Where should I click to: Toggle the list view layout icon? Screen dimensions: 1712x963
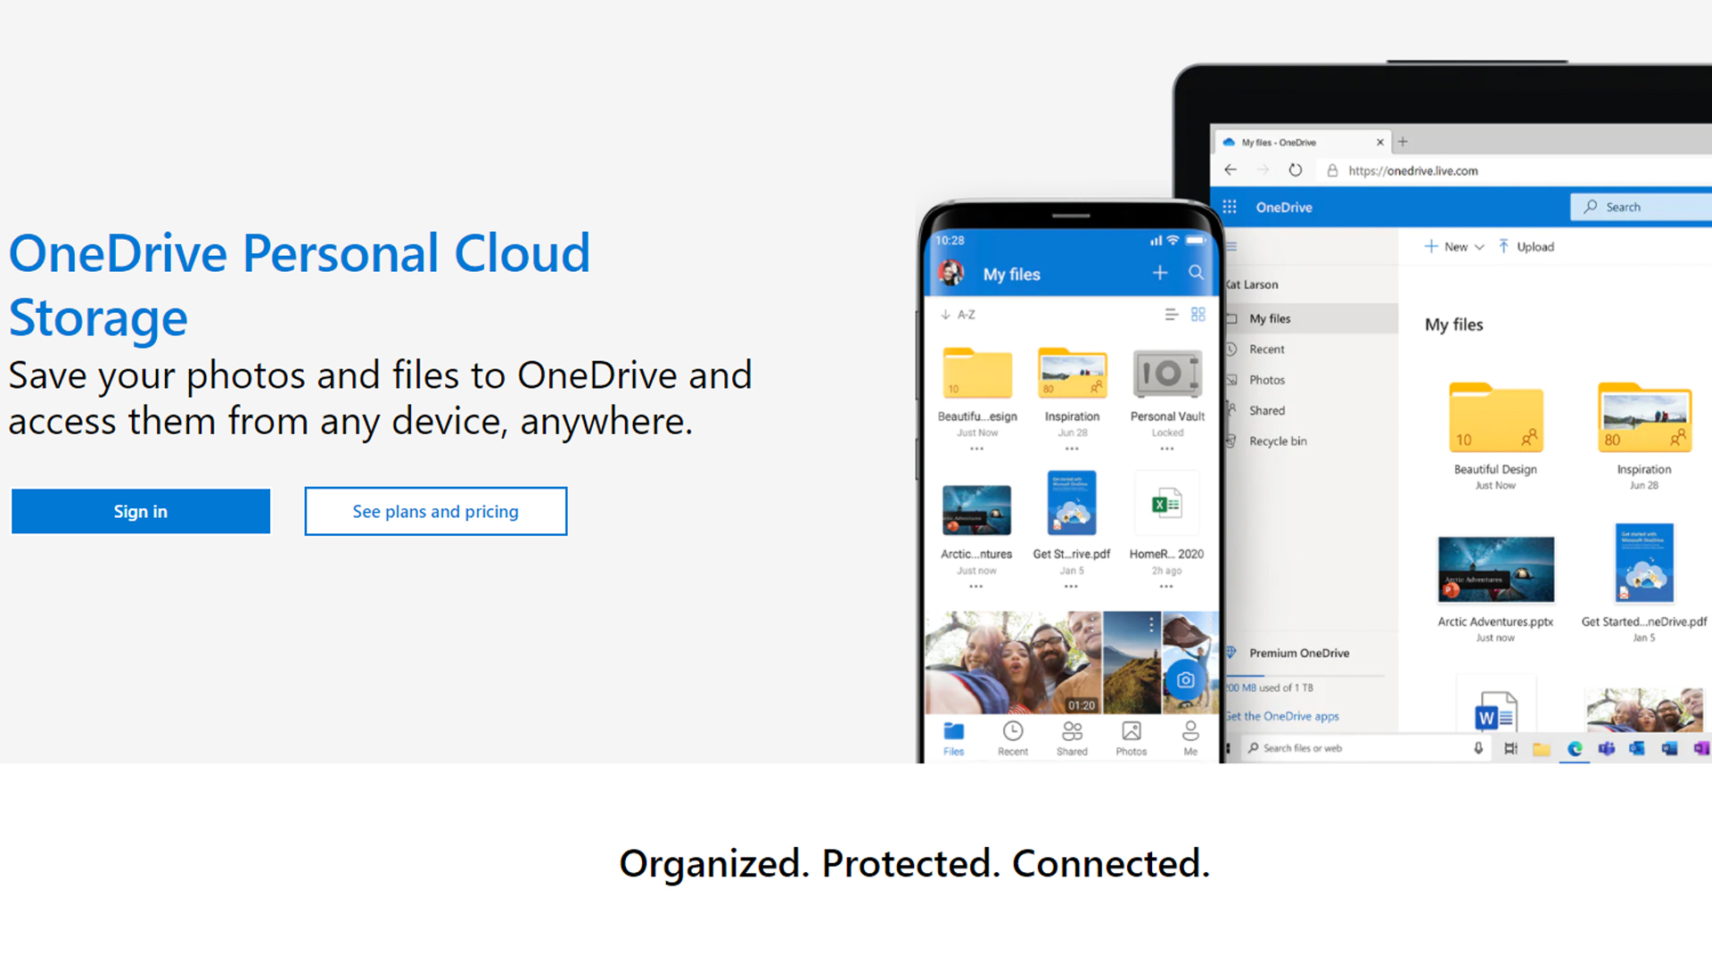point(1172,314)
